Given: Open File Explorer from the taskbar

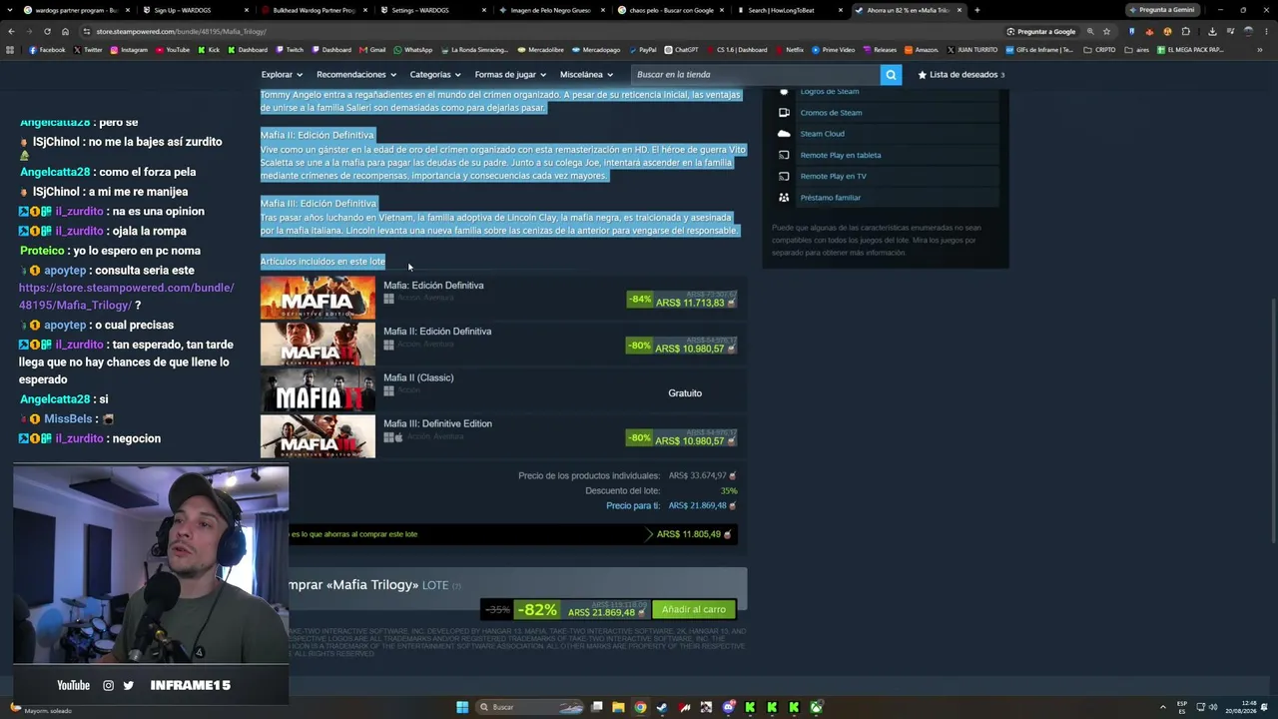Looking at the screenshot, I should click(618, 707).
